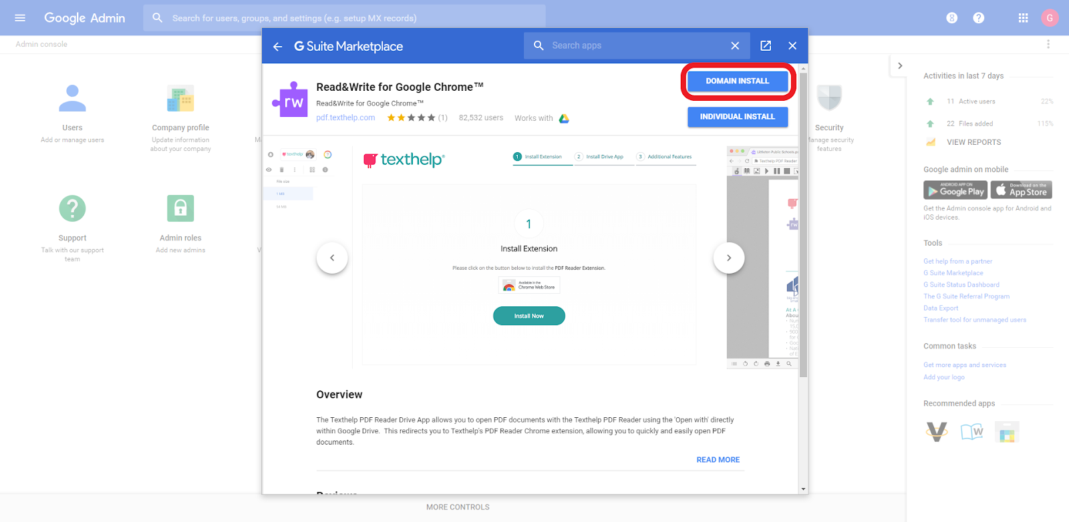Click the Marketplace scrollbar down arrow
Image resolution: width=1069 pixels, height=522 pixels.
[x=803, y=489]
